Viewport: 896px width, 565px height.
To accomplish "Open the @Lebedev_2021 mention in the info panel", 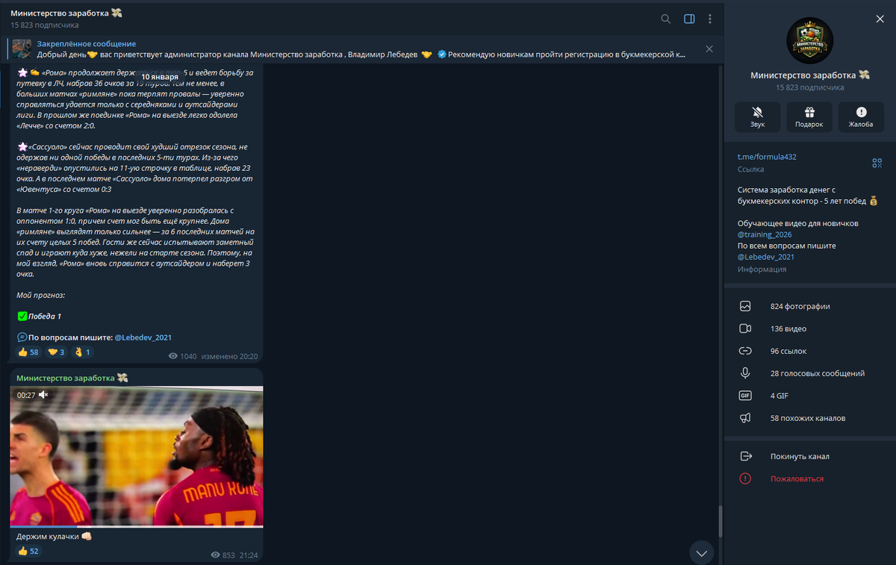I will pos(765,257).
